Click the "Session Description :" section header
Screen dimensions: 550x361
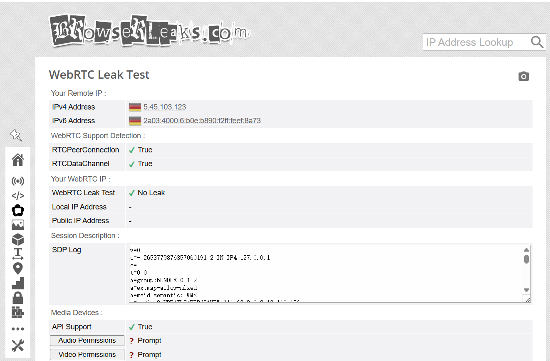(x=85, y=236)
